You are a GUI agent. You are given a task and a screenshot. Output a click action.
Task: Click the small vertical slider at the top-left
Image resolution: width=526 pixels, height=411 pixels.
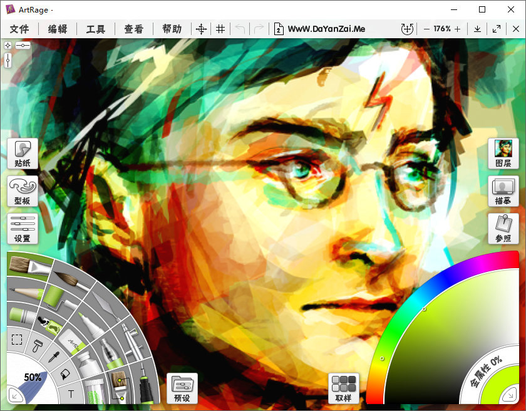tap(8, 60)
